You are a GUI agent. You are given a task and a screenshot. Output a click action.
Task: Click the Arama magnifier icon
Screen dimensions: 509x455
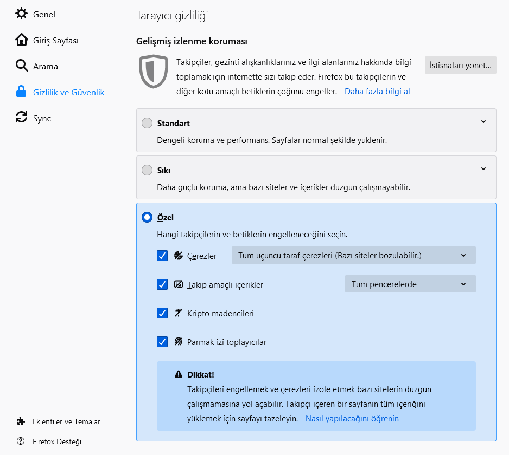click(22, 66)
